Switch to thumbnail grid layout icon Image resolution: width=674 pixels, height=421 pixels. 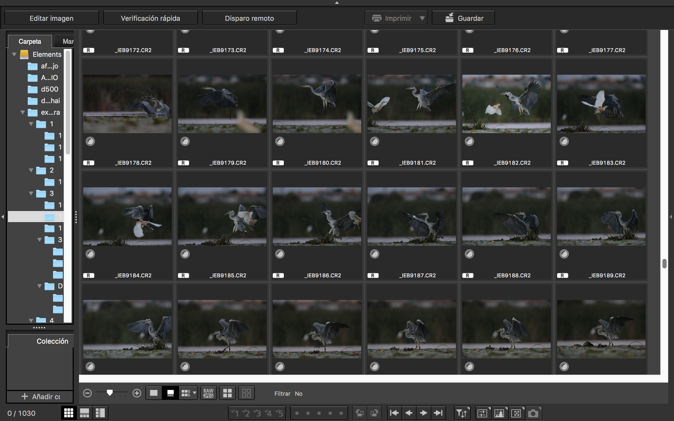[x=68, y=413]
